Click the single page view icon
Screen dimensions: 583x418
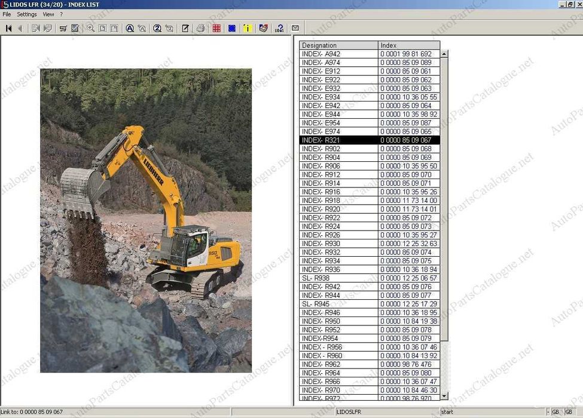coord(103,28)
